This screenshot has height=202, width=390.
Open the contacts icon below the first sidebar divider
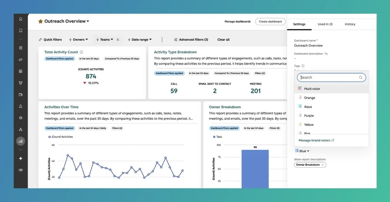pos(21,48)
